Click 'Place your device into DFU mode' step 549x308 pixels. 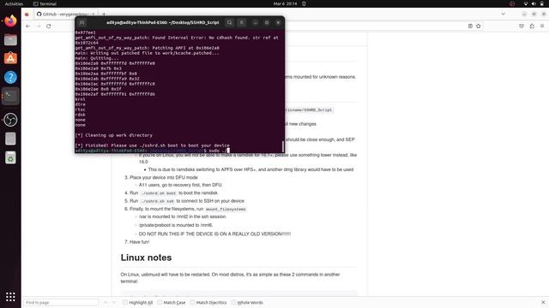point(164,177)
